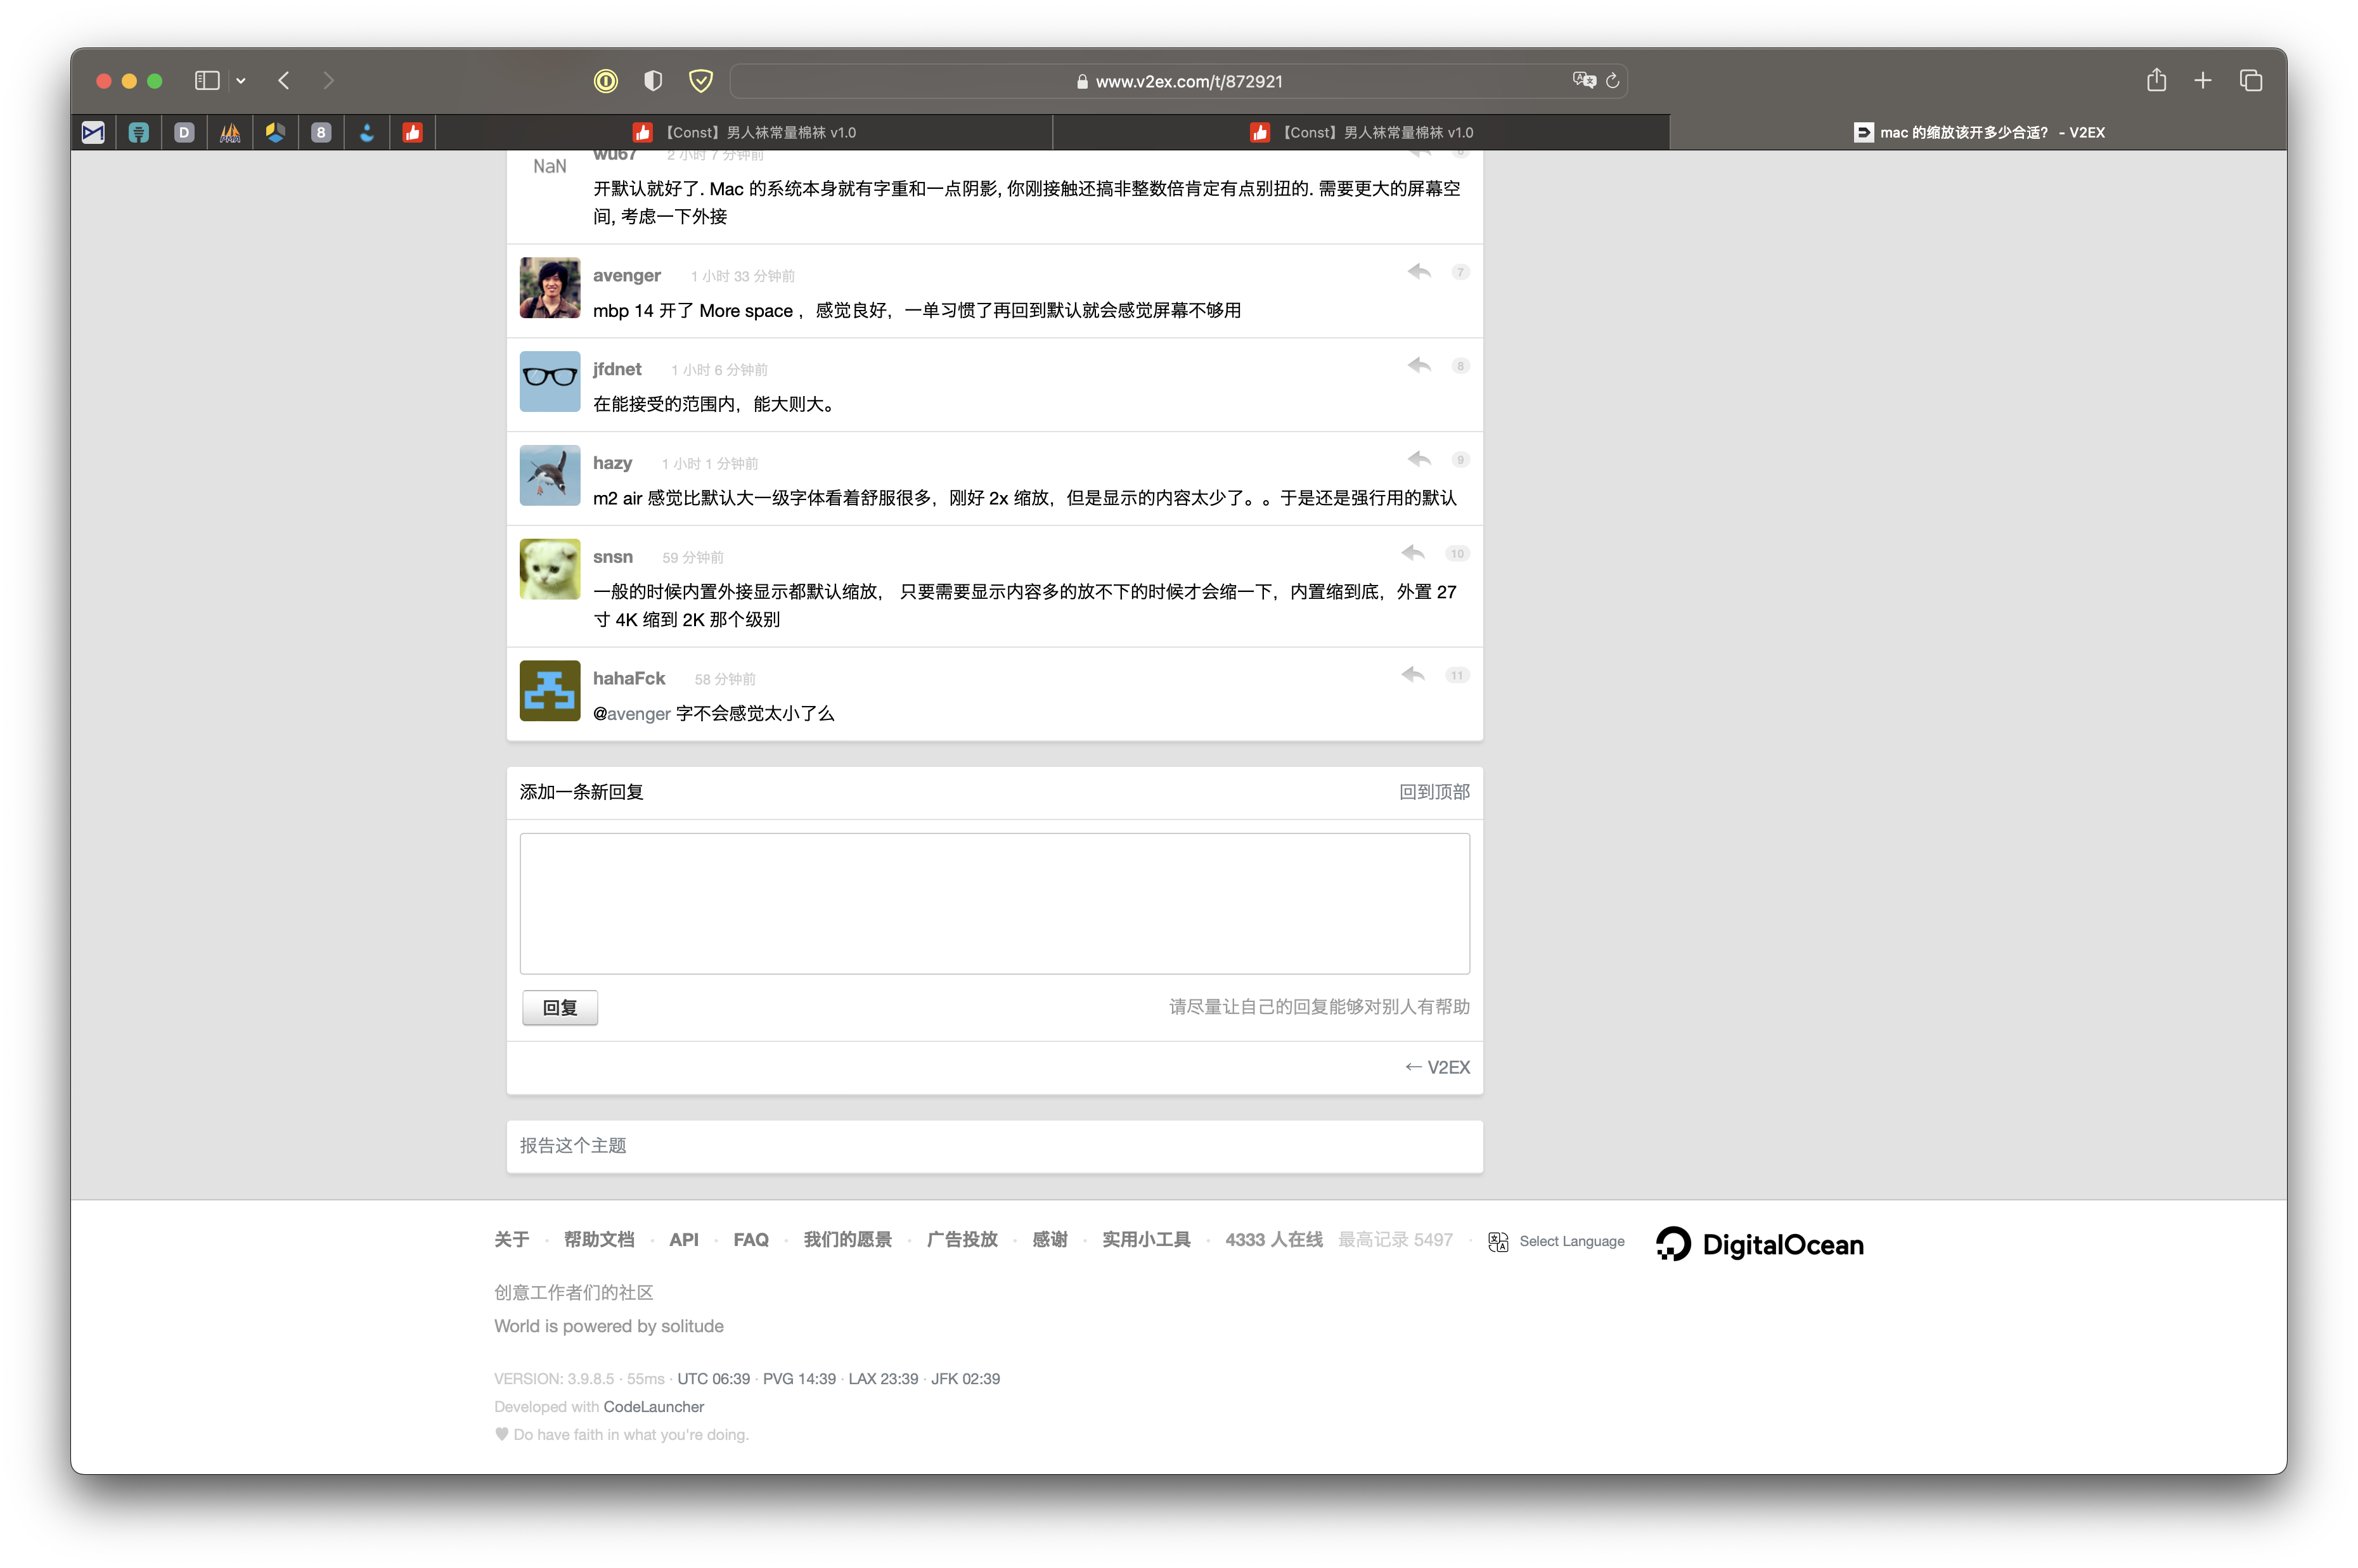This screenshot has width=2358, height=1568.
Task: Expand the tab group dropdown arrow
Action: point(241,81)
